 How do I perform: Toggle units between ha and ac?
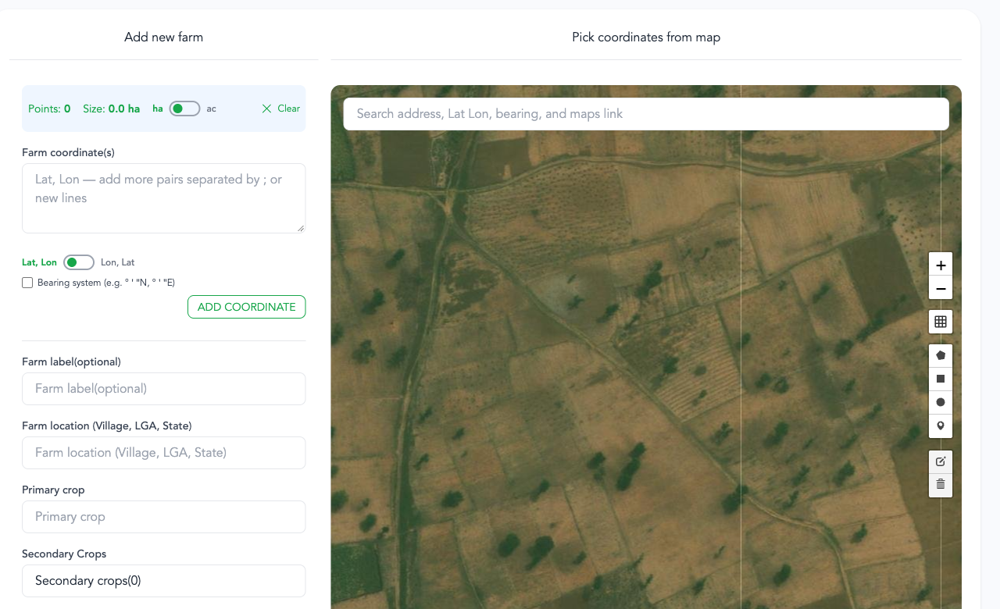point(185,109)
